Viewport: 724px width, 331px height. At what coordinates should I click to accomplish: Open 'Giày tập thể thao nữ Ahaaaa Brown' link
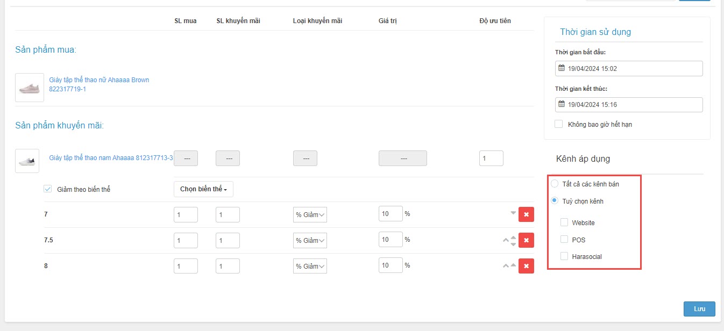tap(99, 80)
